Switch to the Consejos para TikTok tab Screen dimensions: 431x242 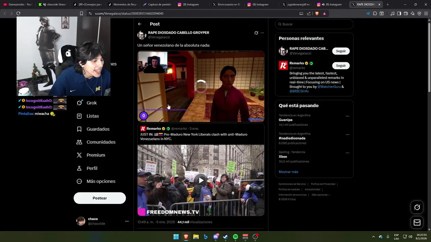[87, 4]
